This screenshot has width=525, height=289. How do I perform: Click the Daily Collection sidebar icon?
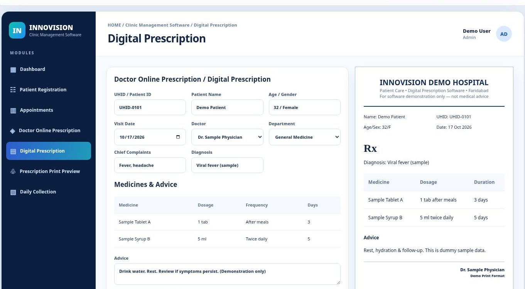pyautogui.click(x=13, y=192)
